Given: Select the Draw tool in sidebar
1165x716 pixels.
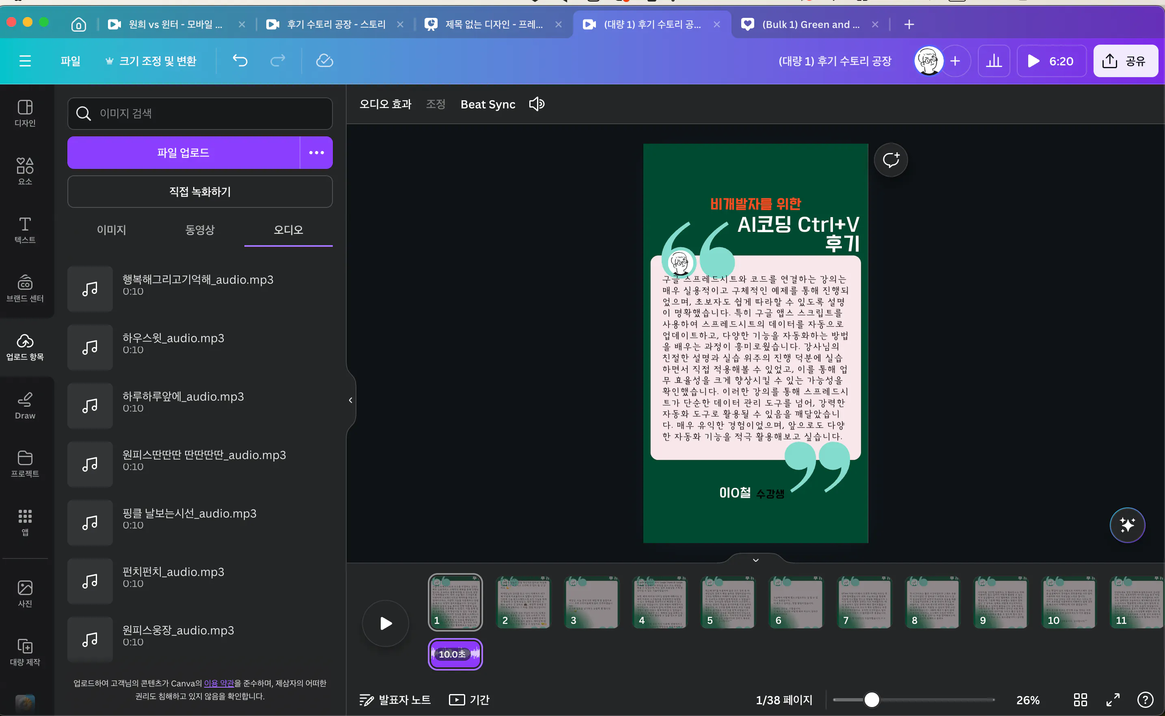Looking at the screenshot, I should pyautogui.click(x=25, y=405).
